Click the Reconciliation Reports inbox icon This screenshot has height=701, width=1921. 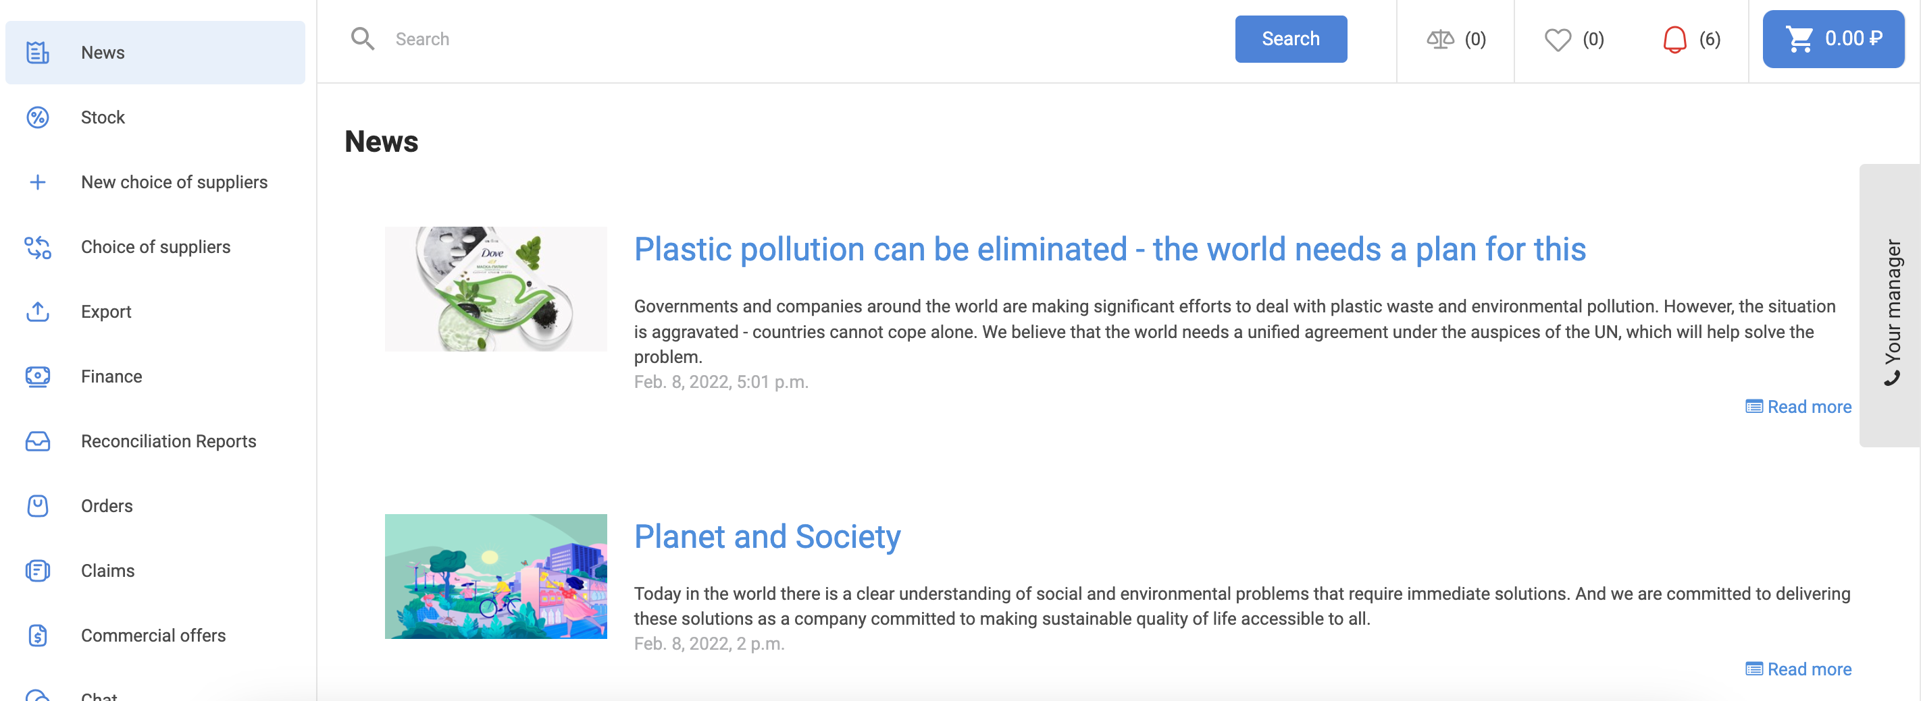point(37,441)
